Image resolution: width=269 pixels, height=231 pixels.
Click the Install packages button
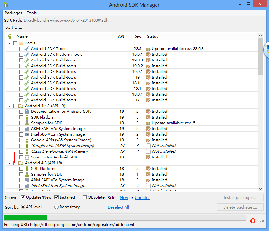pyautogui.click(x=240, y=198)
